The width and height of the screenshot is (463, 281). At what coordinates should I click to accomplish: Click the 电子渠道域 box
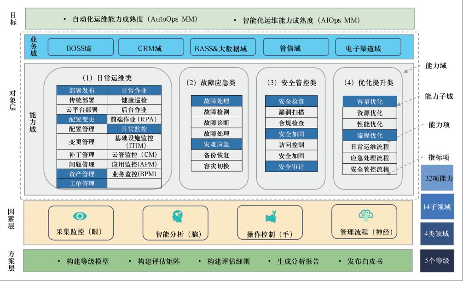(x=364, y=47)
